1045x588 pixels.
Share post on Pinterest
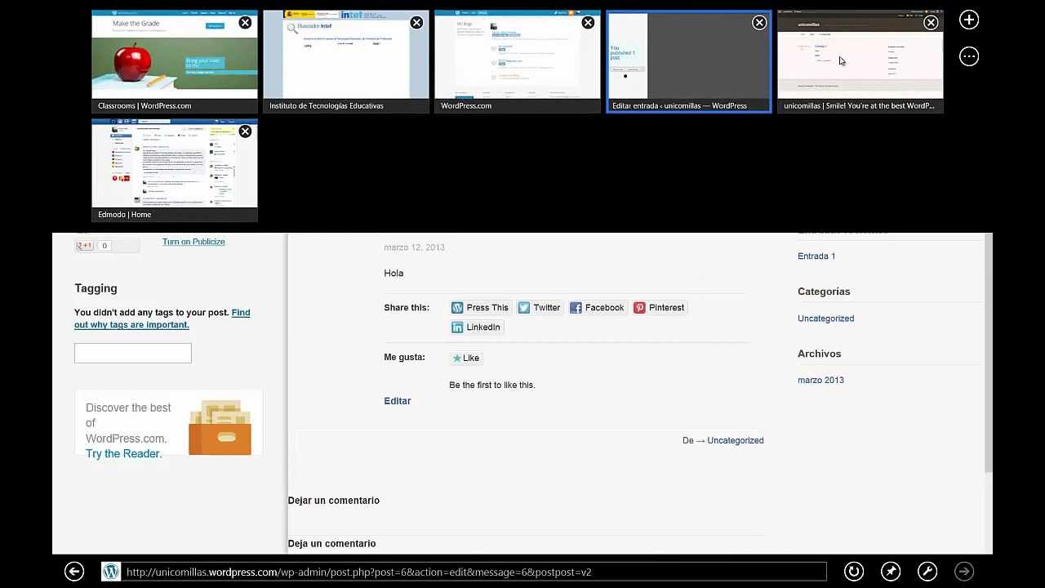(x=659, y=308)
